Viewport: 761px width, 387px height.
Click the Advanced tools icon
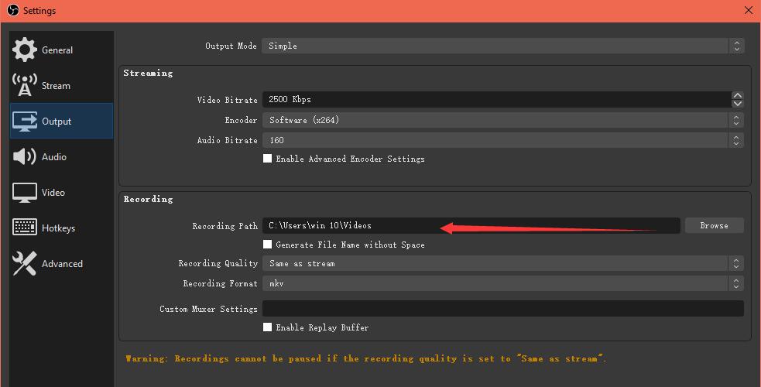(24, 263)
